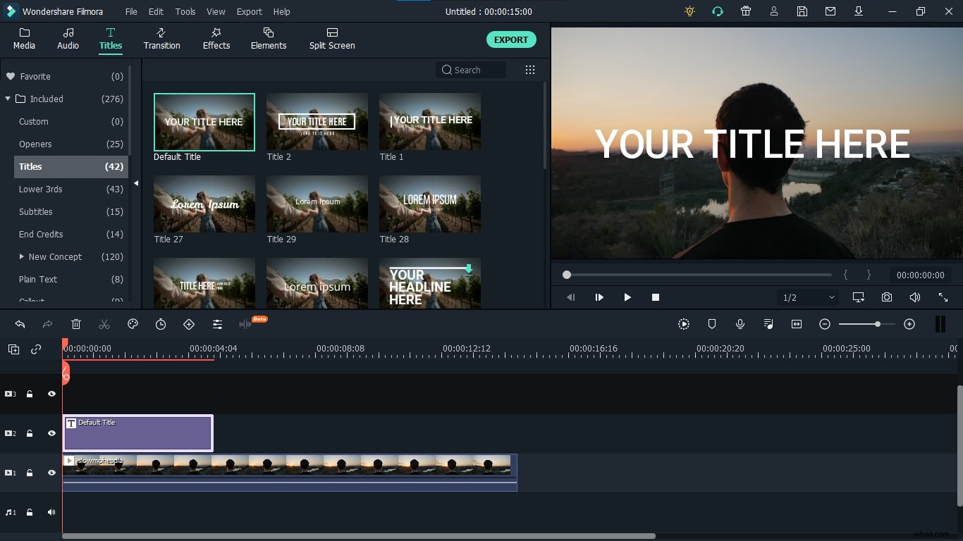Open the Export menu in the menu bar
The height and width of the screenshot is (541, 963).
point(249,11)
